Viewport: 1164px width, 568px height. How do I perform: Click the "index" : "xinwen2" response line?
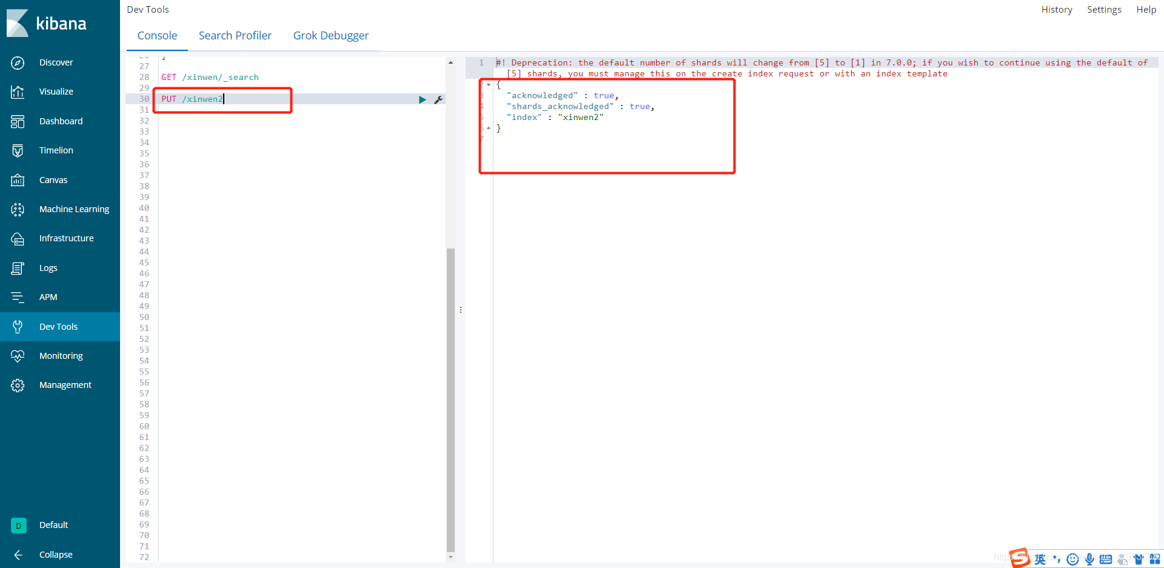click(555, 117)
